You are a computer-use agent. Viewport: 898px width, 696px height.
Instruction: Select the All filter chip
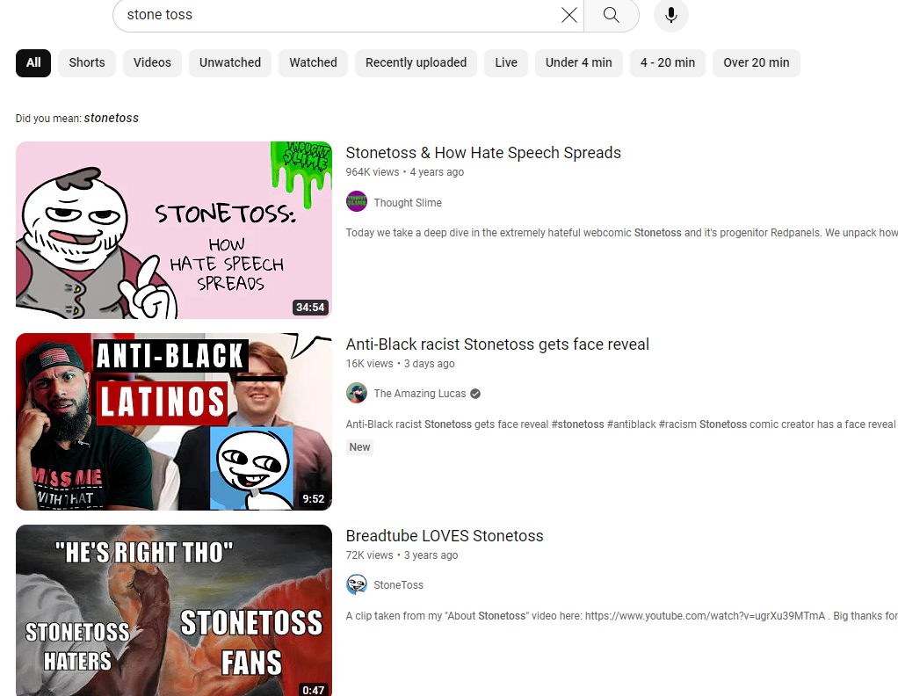click(x=33, y=62)
